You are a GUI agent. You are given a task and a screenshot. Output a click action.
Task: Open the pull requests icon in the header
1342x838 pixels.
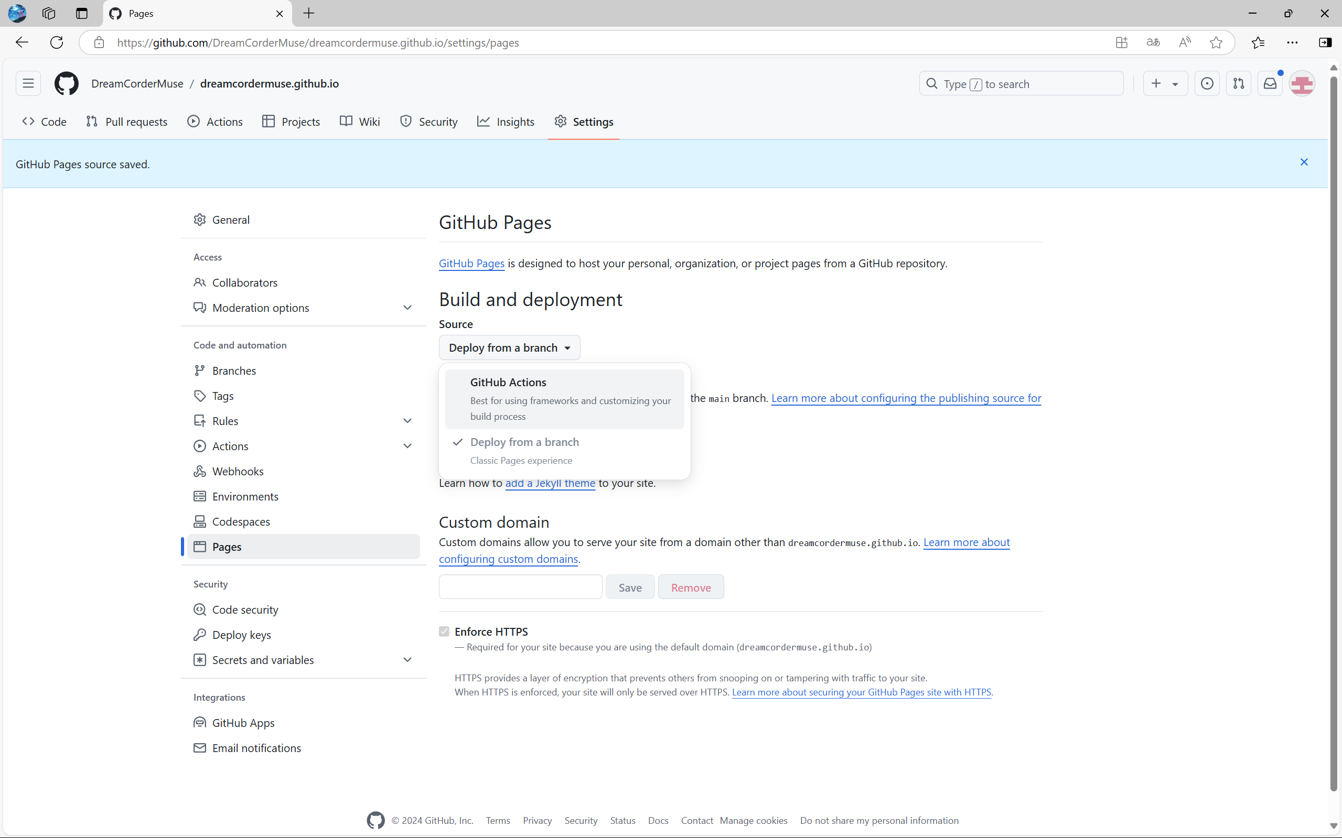click(1238, 84)
